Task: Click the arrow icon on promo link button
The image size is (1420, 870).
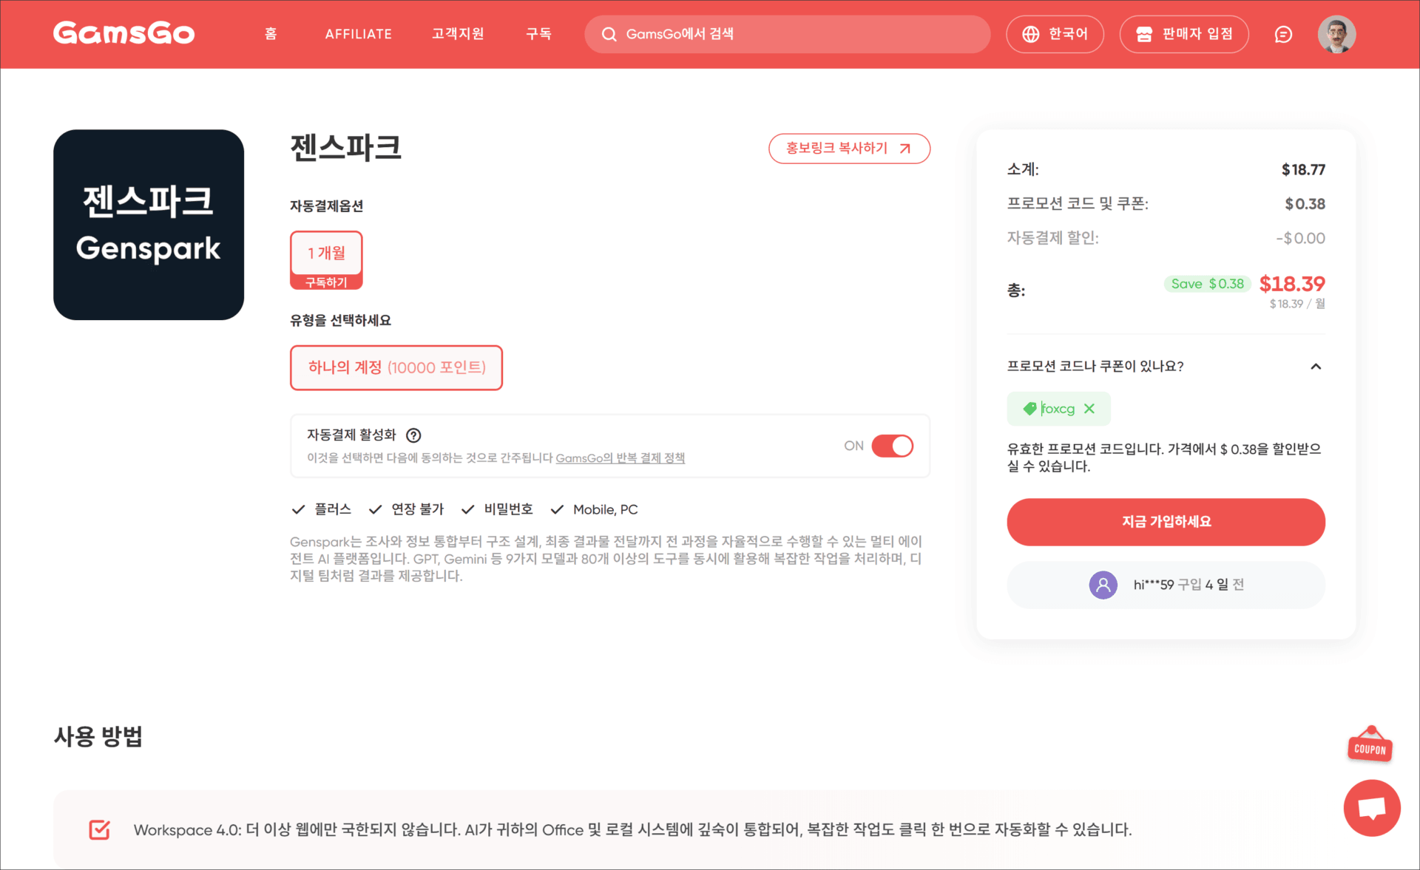Action: [x=905, y=149]
